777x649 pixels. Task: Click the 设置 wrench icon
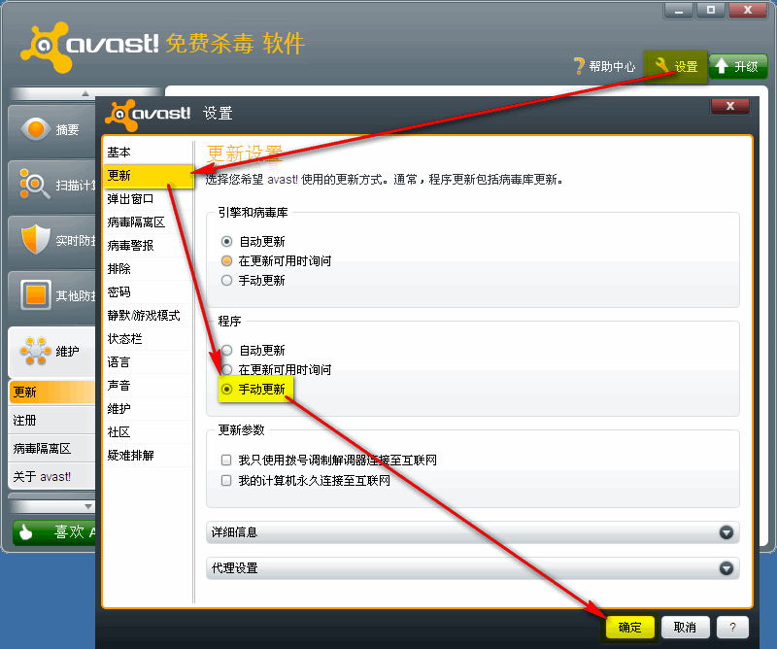tap(664, 66)
